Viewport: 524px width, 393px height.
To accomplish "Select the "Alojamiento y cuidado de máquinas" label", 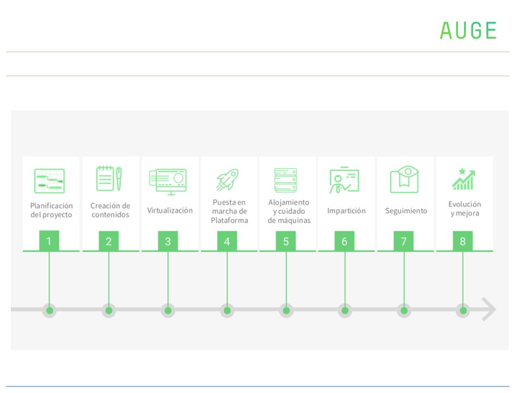I will click(x=289, y=211).
